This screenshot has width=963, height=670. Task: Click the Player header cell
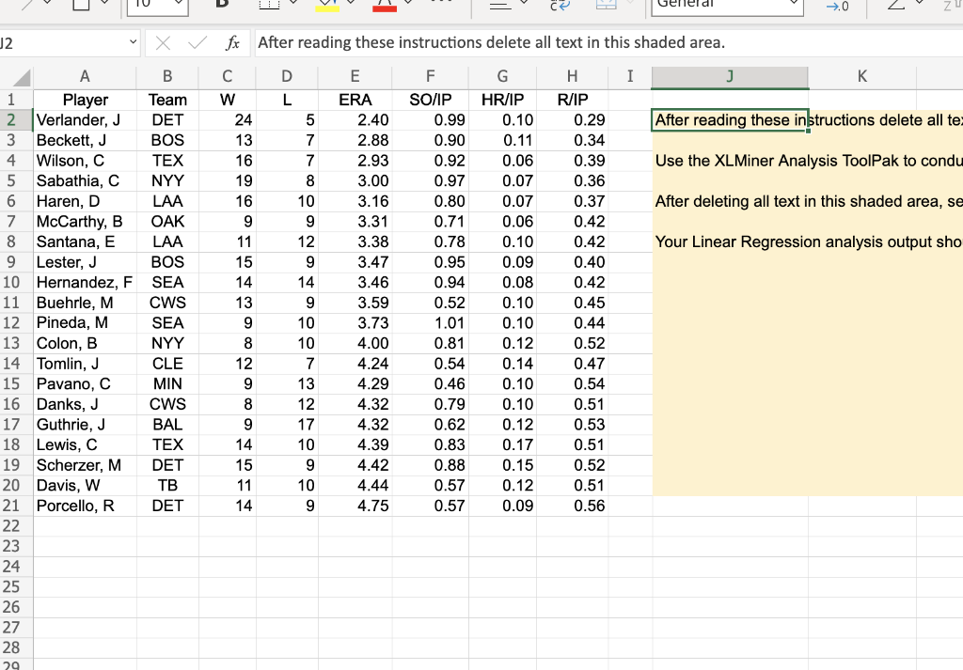click(x=85, y=100)
